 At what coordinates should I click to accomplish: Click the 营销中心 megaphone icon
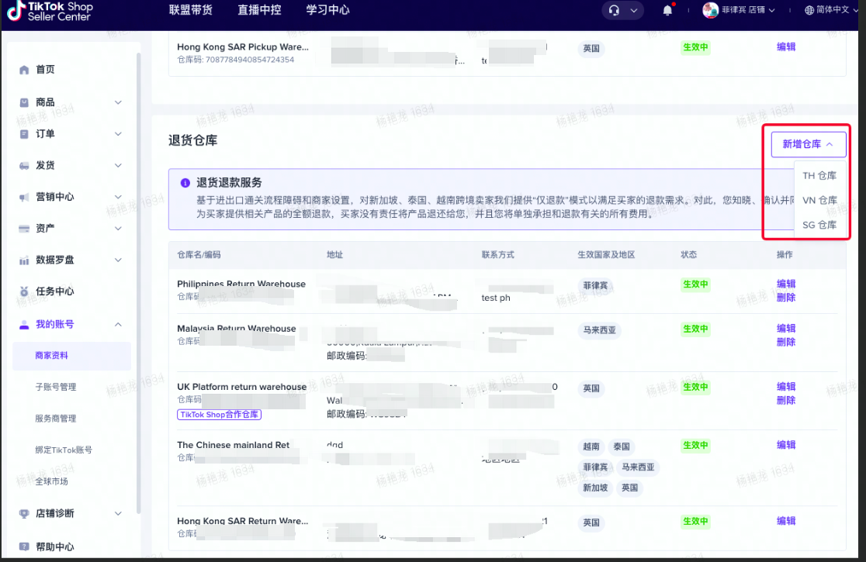point(24,197)
